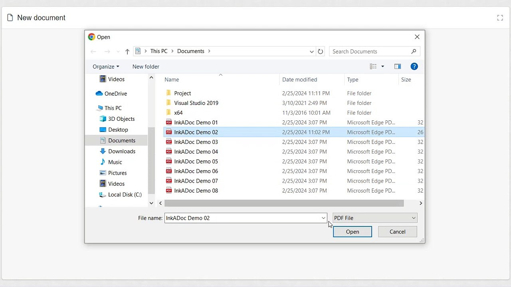Viewport: 511px width, 287px height.
Task: Toggle the preview pane
Action: click(x=398, y=67)
